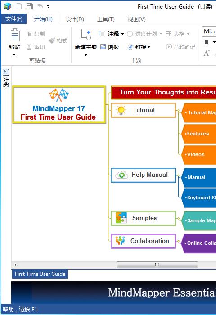Select the Keyboard Shortcuts subtopic
The image size is (216, 315).
pyautogui.click(x=199, y=198)
